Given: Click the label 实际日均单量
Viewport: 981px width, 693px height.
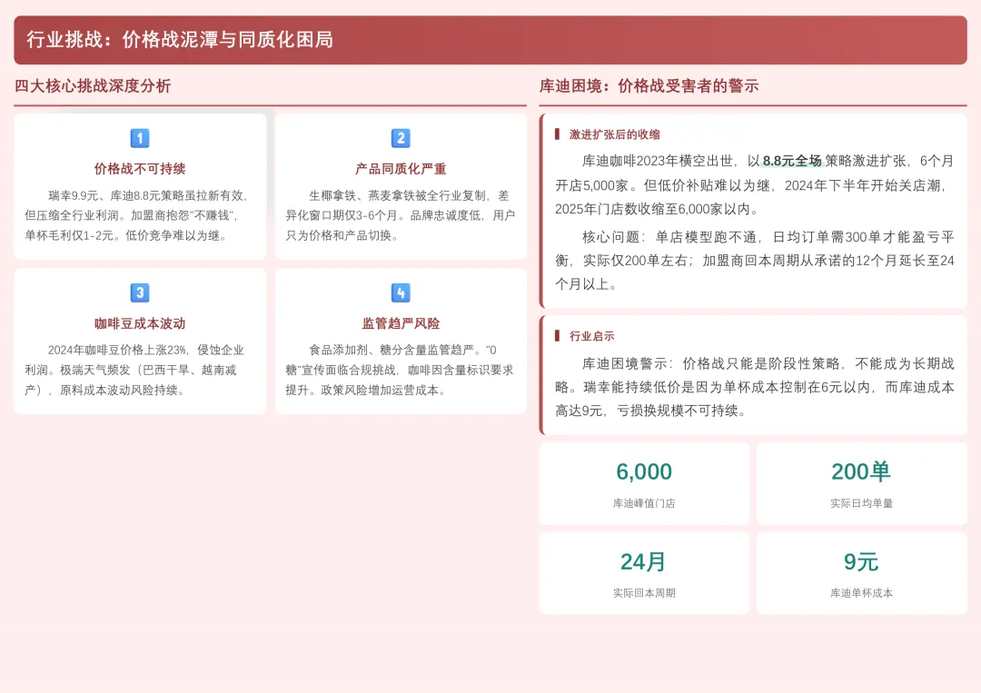Looking at the screenshot, I should pyautogui.click(x=861, y=503).
